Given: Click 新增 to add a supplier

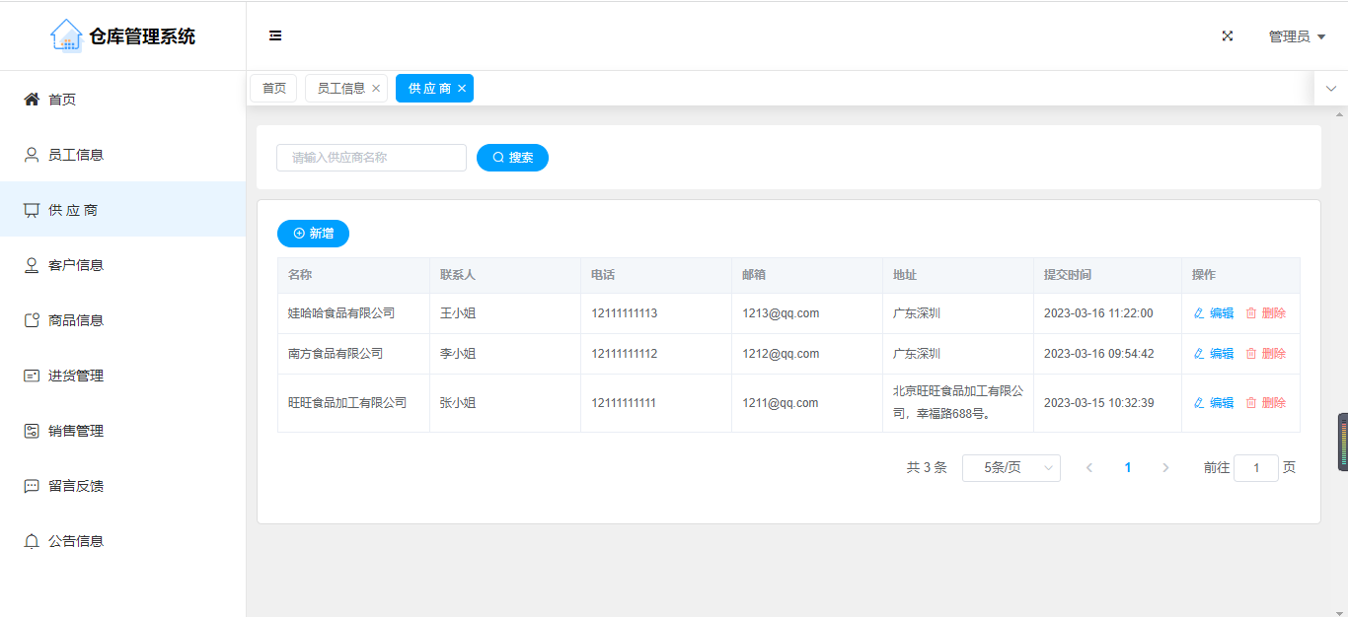Looking at the screenshot, I should tap(313, 234).
